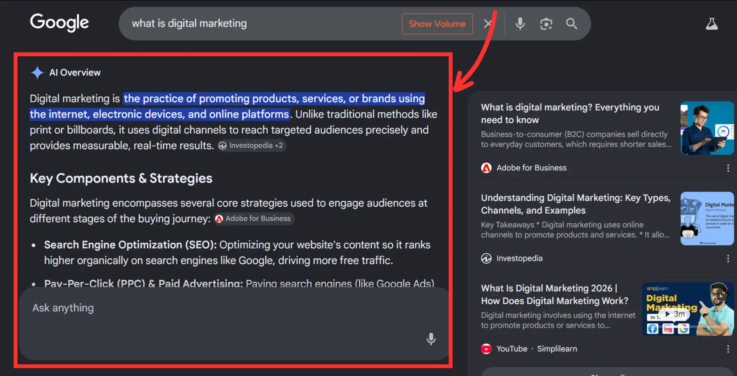The image size is (737, 376).
Task: Click the 'Investopedia' source name in sidebar
Action: 519,258
